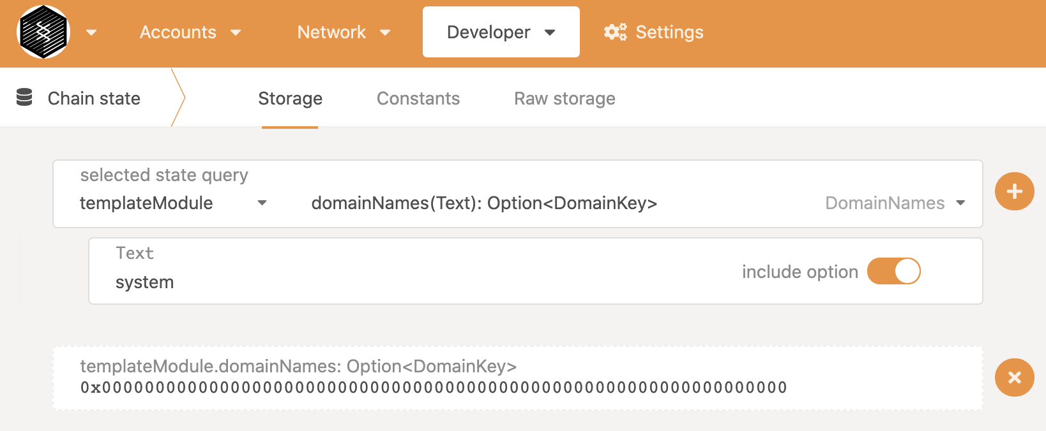Open the templateModule module dropdown
Screen dimensions: 1046x431
click(173, 203)
